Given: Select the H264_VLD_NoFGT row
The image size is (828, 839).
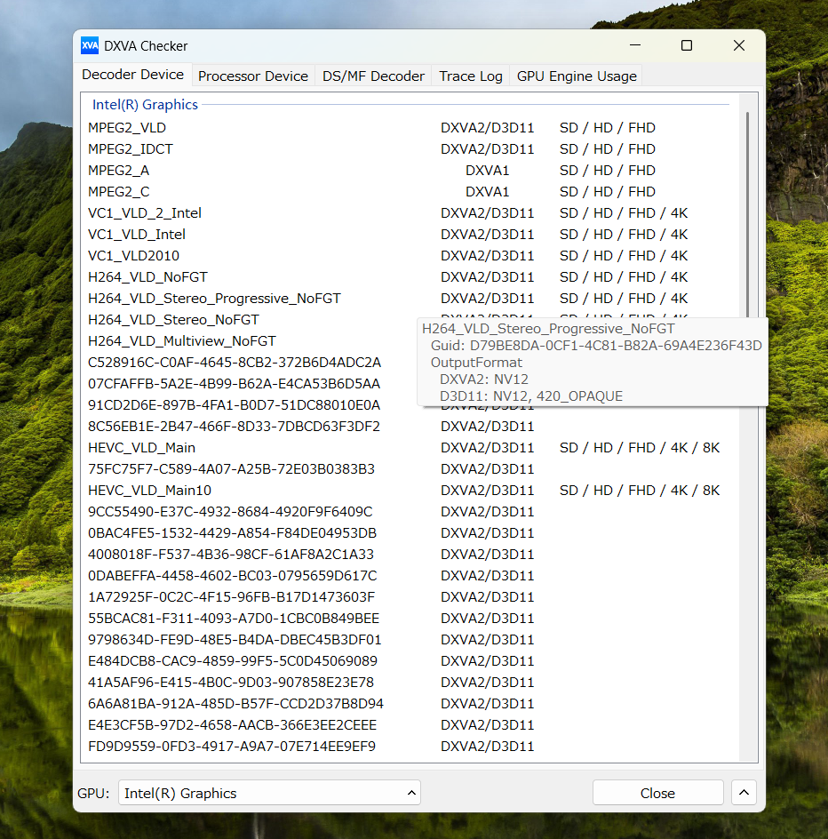Looking at the screenshot, I should click(410, 277).
